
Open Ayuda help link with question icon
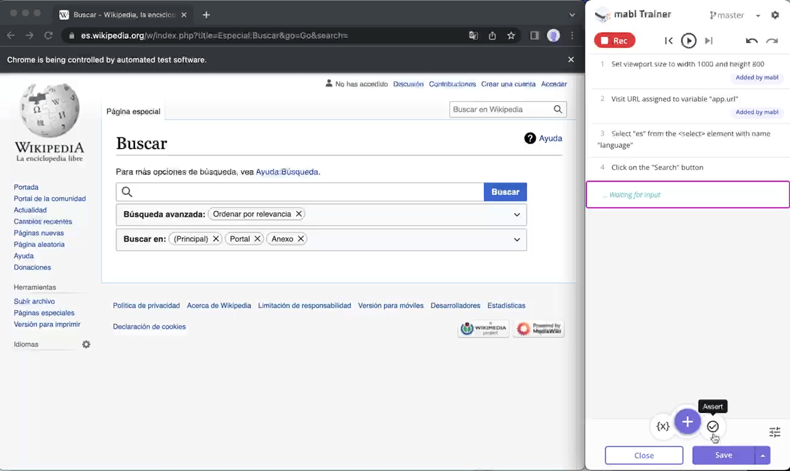click(x=543, y=138)
